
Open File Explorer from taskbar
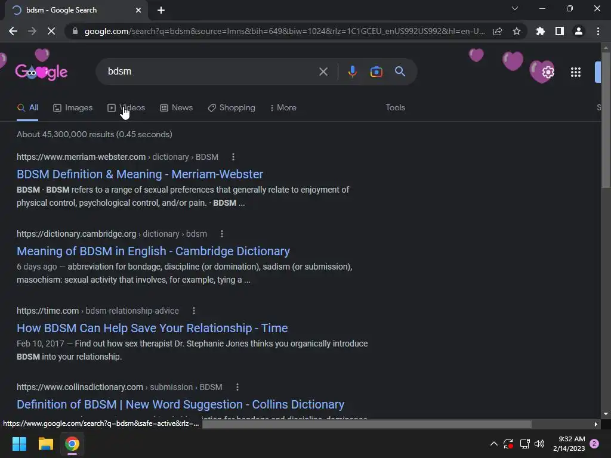pos(45,444)
